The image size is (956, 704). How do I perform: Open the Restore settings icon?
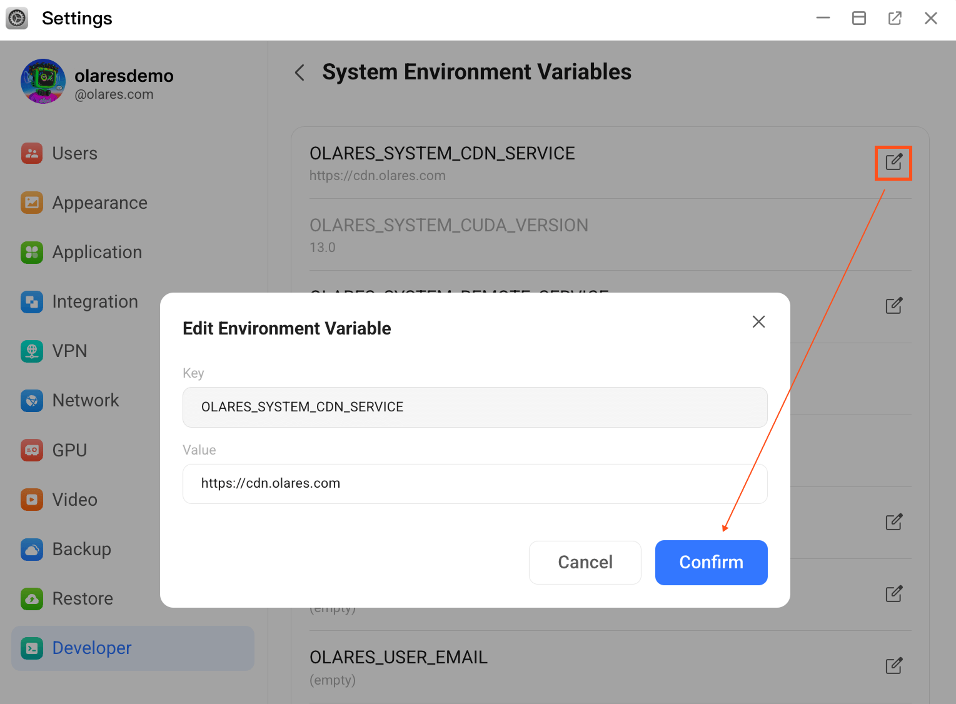point(31,598)
